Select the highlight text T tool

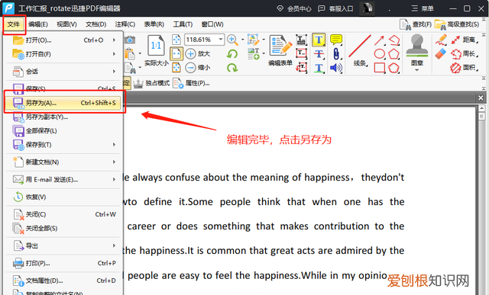coord(319,40)
